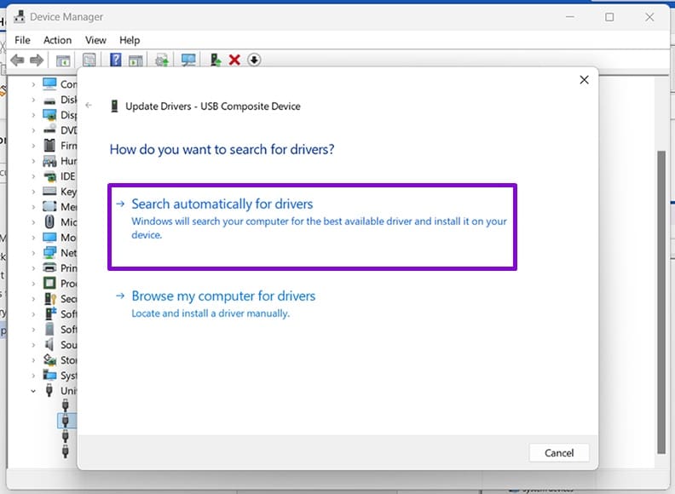The height and width of the screenshot is (494, 675).
Task: Expand the Computer node chevron
Action: coord(33,85)
